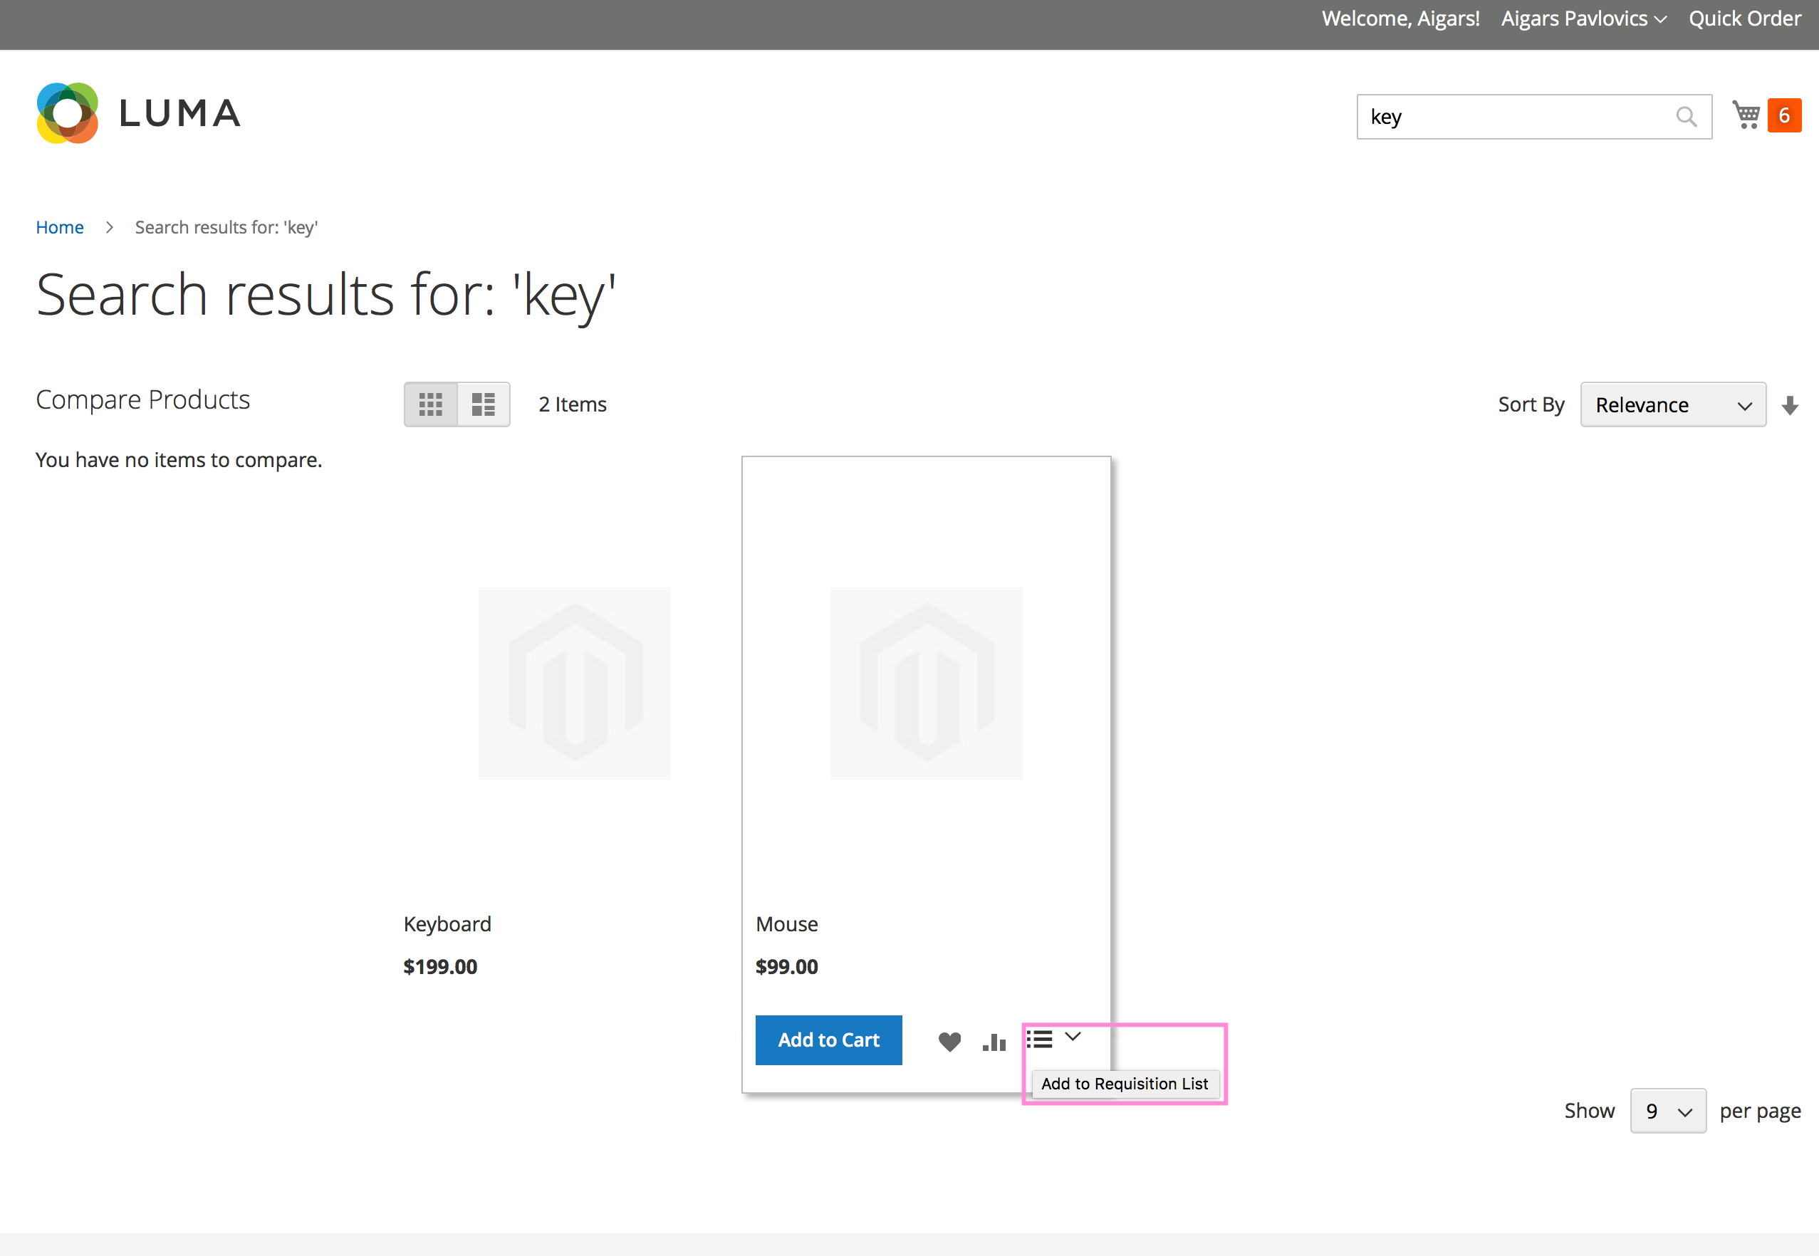Click the requisition list icon

pyautogui.click(x=1039, y=1040)
